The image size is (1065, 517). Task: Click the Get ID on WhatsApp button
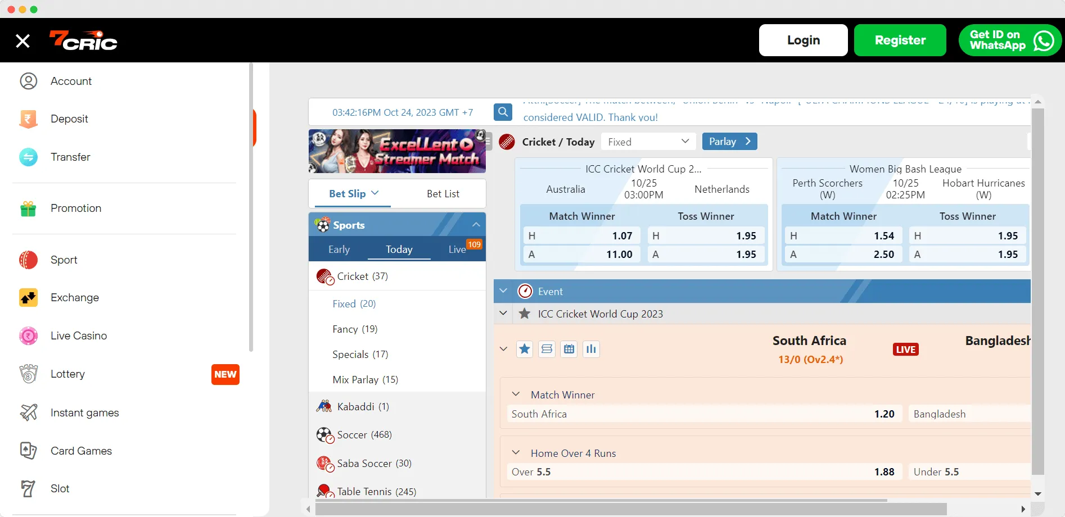tap(1010, 40)
